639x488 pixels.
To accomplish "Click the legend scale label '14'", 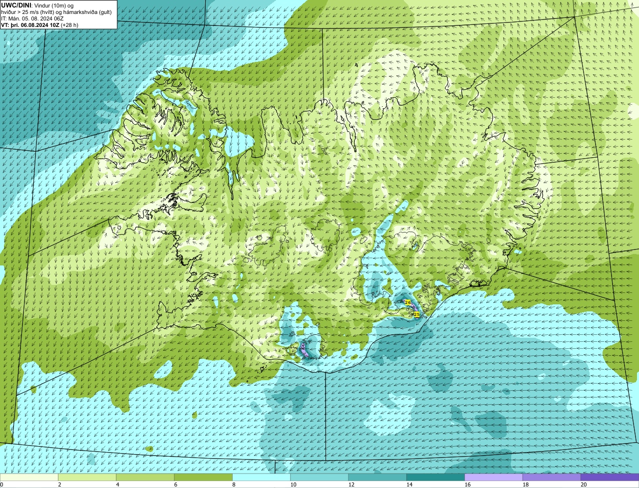I will [x=409, y=485].
